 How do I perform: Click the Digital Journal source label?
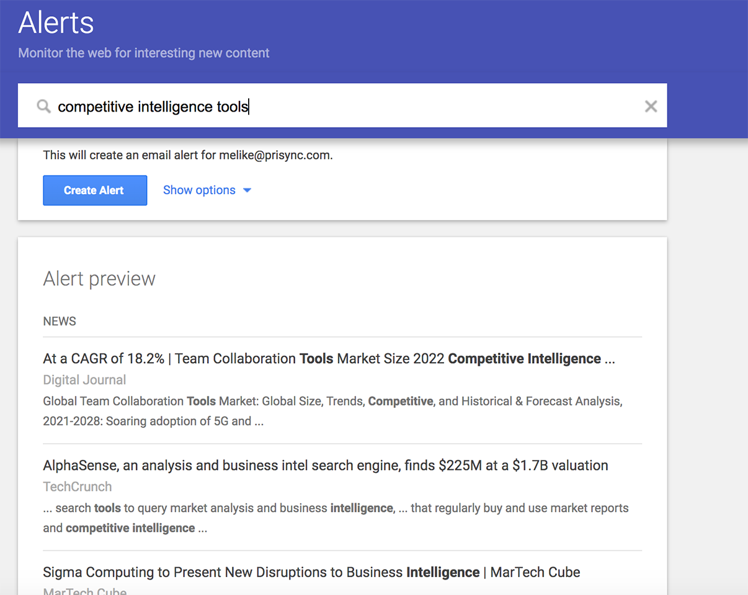coord(84,380)
